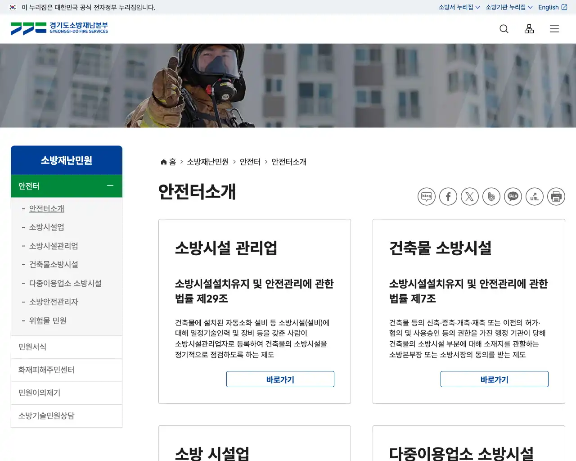Open the sitemap icon in header

pos(529,29)
